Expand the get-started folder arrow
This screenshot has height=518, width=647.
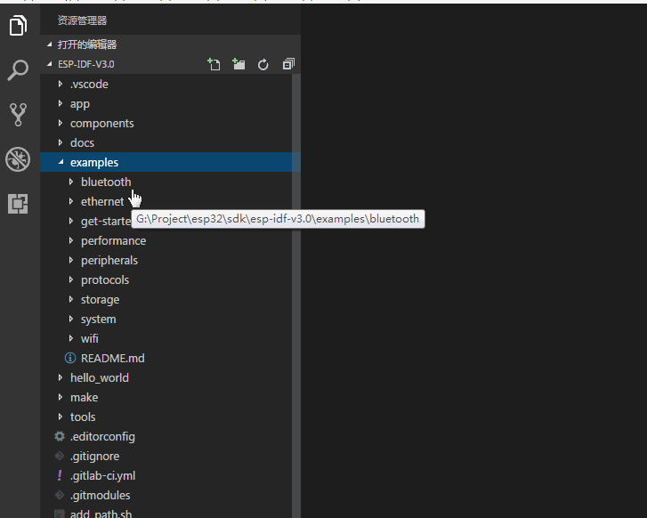coord(71,221)
